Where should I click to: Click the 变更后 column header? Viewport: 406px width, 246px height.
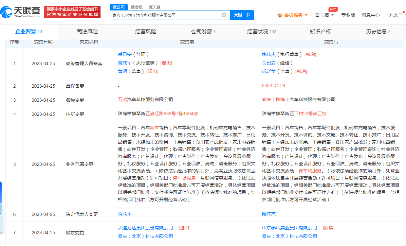click(x=331, y=42)
